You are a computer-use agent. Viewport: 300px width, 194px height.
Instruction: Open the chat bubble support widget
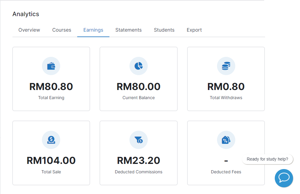click(x=284, y=178)
